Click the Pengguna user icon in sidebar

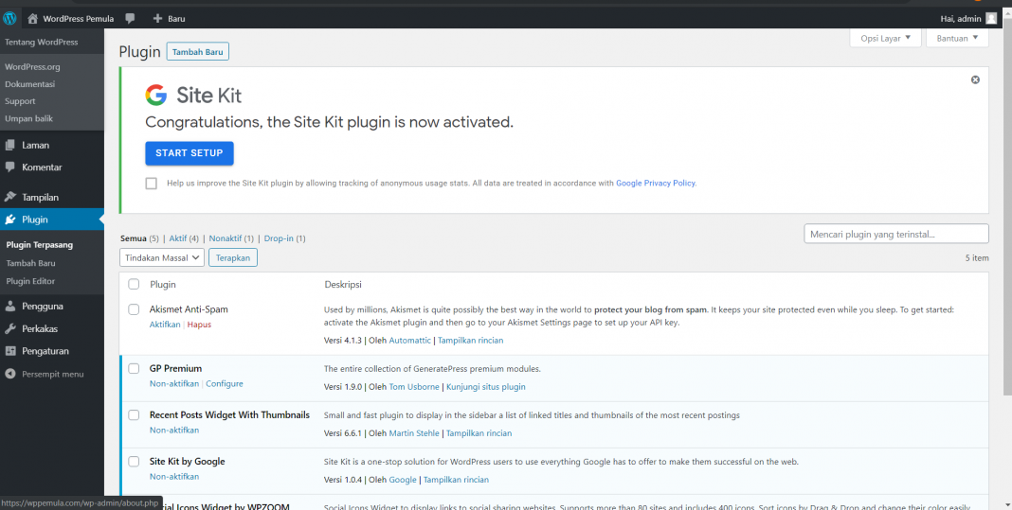click(10, 307)
